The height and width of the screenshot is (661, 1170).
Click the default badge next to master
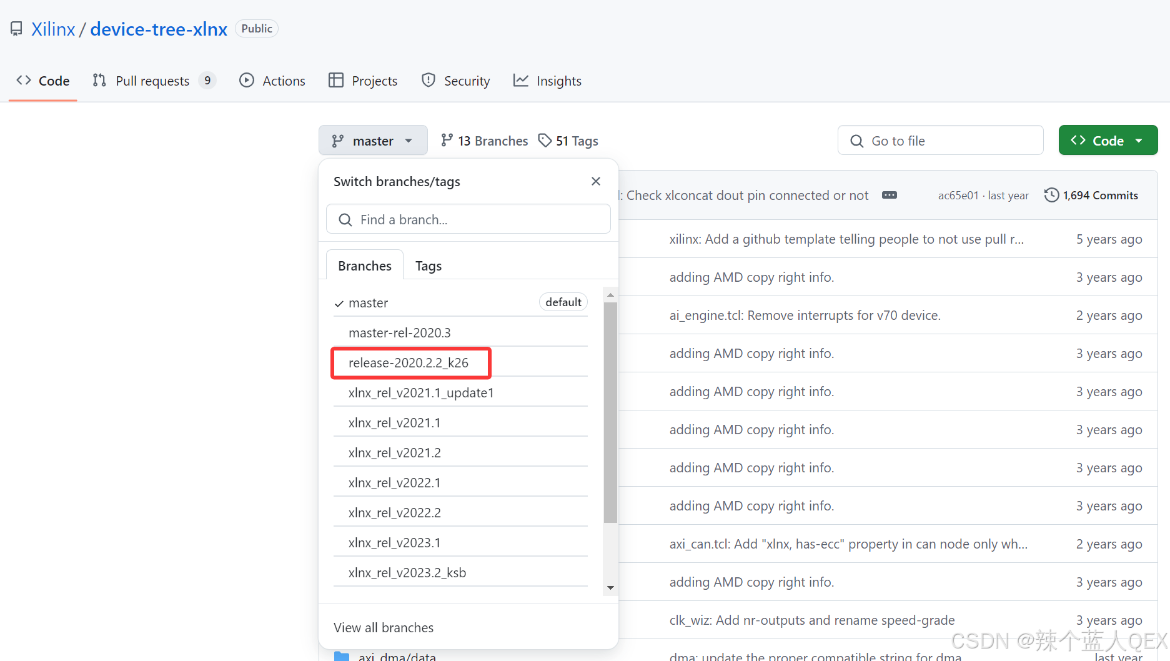(563, 302)
